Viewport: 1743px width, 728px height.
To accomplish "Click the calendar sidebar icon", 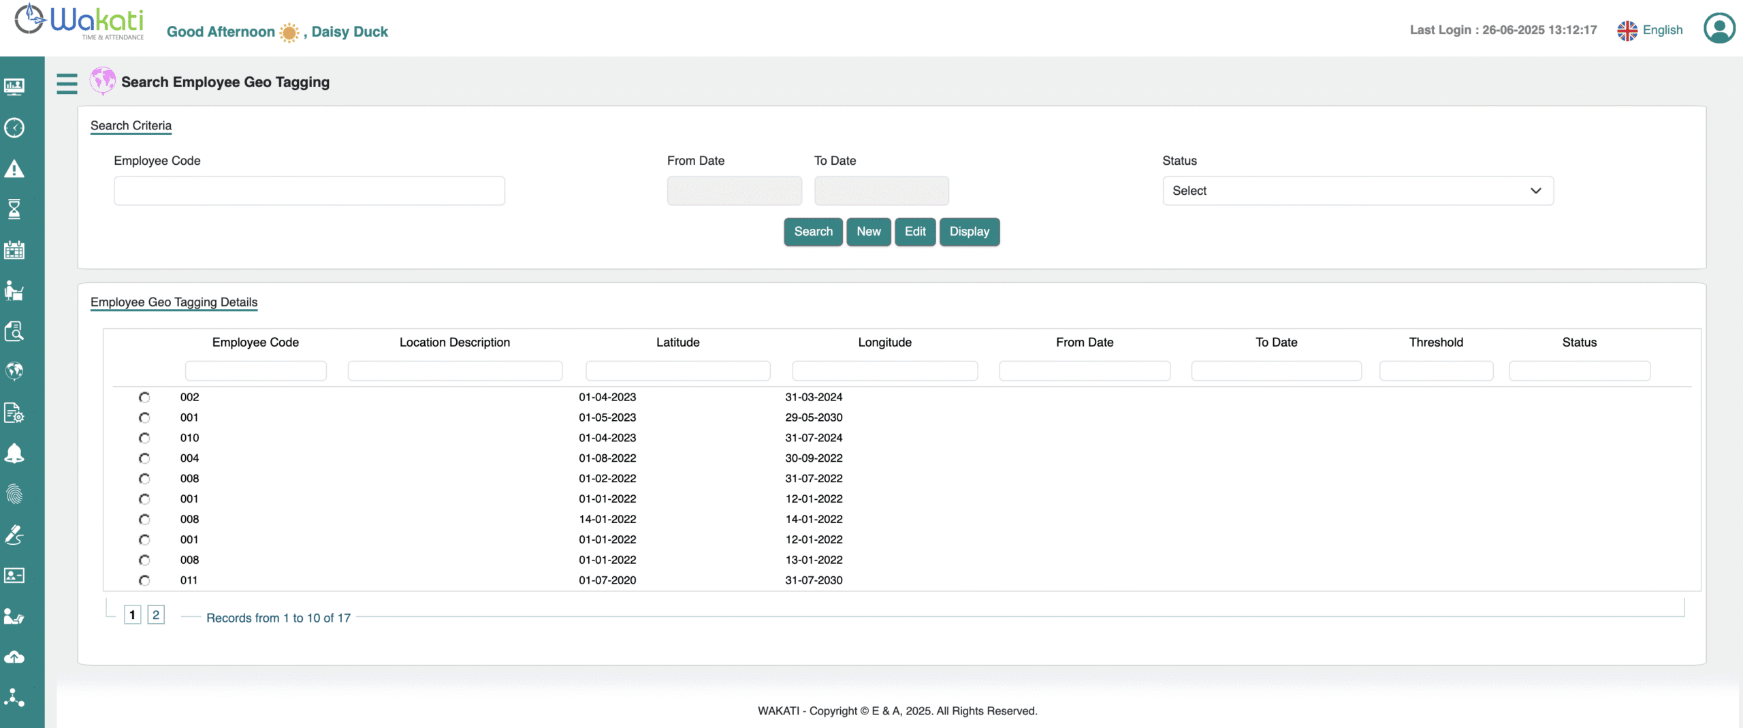I will [14, 250].
